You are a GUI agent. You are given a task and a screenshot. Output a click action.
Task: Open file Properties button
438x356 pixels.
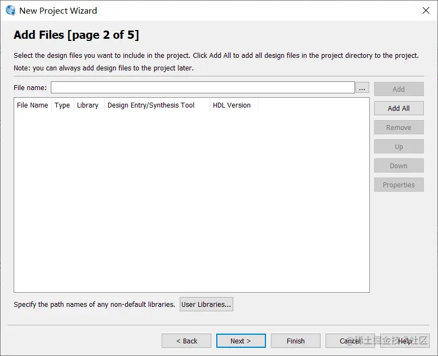[x=399, y=185]
